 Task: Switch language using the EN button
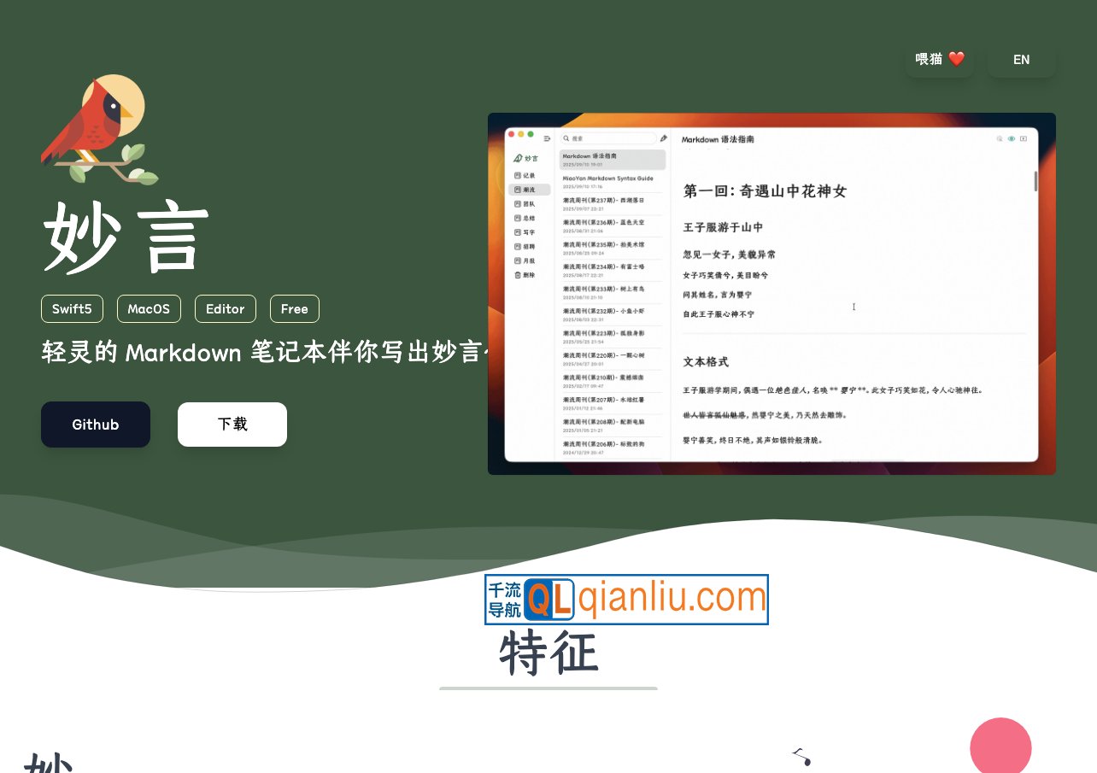pyautogui.click(x=1021, y=59)
